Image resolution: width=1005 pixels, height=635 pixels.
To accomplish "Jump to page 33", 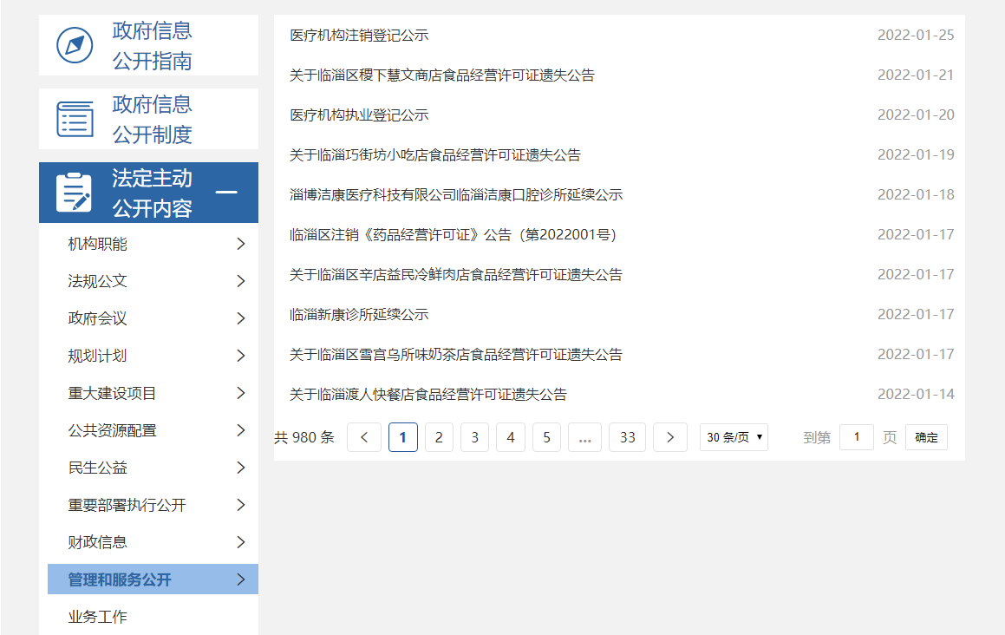I will pyautogui.click(x=628, y=437).
